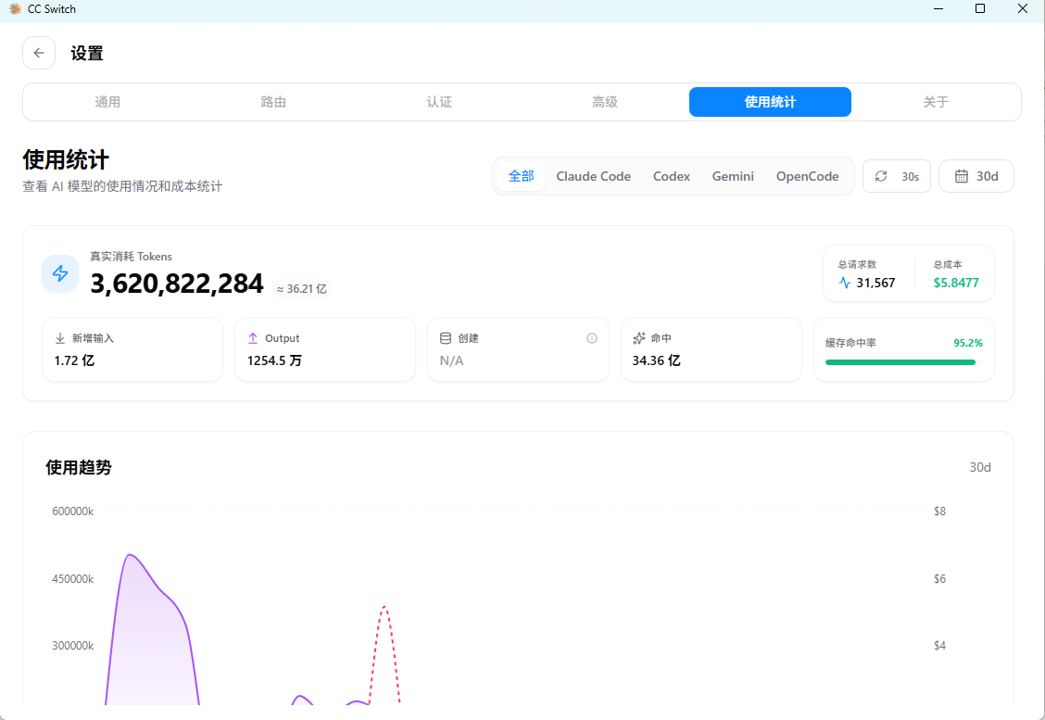The width and height of the screenshot is (1045, 720).
Task: Filter statistics by Codex
Action: [671, 176]
